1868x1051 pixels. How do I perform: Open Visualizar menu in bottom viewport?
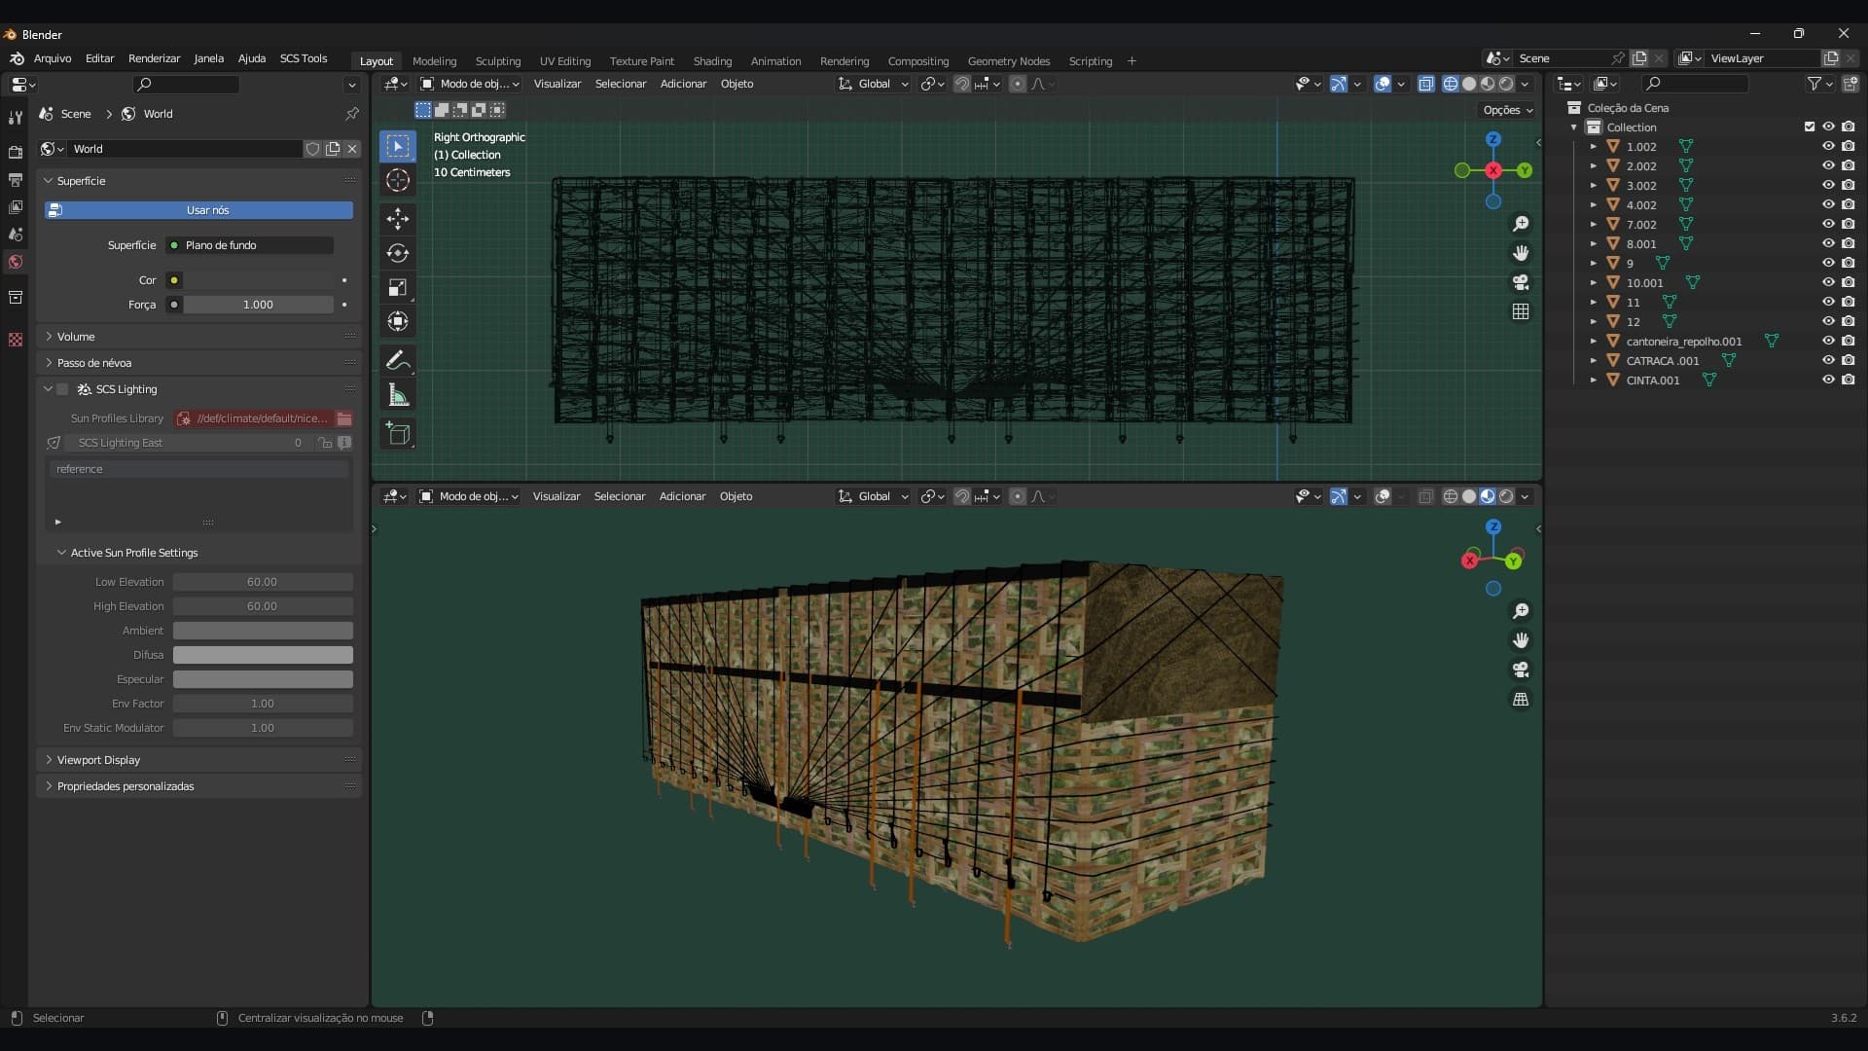[x=557, y=497]
